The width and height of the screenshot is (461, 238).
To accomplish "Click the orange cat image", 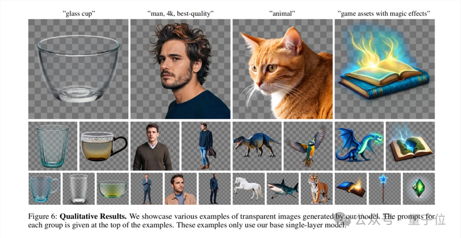I will [283, 69].
